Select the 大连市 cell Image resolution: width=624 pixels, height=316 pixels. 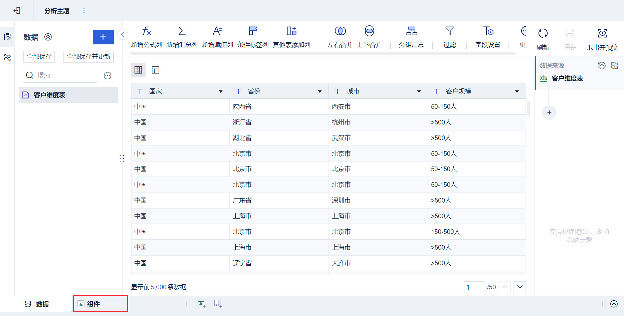pyautogui.click(x=379, y=263)
